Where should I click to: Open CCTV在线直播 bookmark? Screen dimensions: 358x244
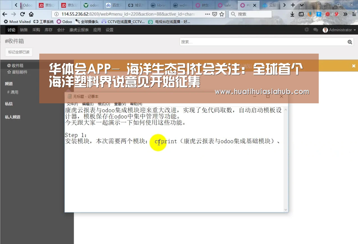pos(123,22)
